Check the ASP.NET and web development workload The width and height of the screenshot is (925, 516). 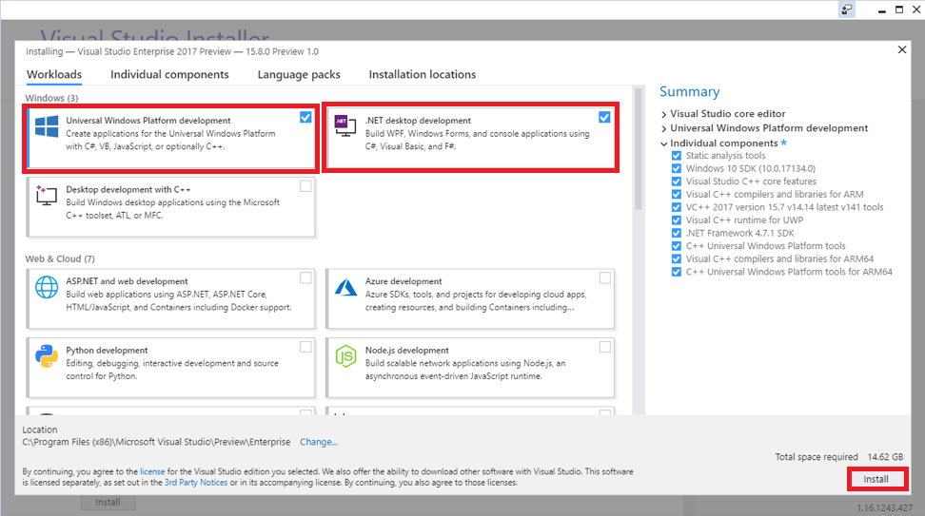[305, 278]
